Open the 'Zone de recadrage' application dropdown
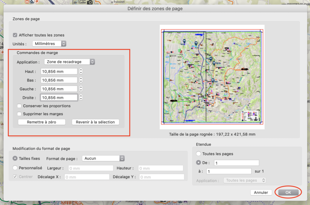This screenshot has height=205, width=310. tap(69, 62)
